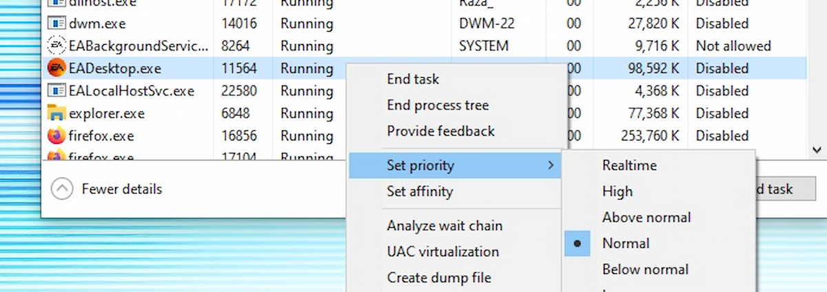Select End process tree option
827x292 pixels.
pos(438,105)
